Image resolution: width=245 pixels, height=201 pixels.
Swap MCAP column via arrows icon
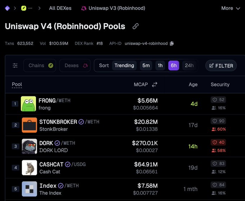pyautogui.click(x=155, y=84)
